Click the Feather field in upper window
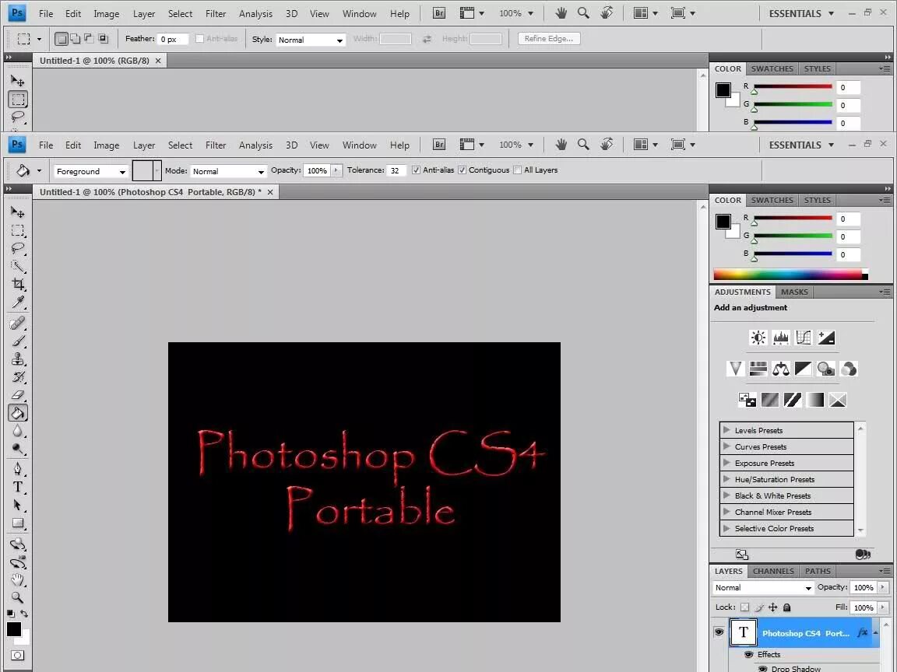Viewport: 897px width, 672px height. (x=173, y=40)
